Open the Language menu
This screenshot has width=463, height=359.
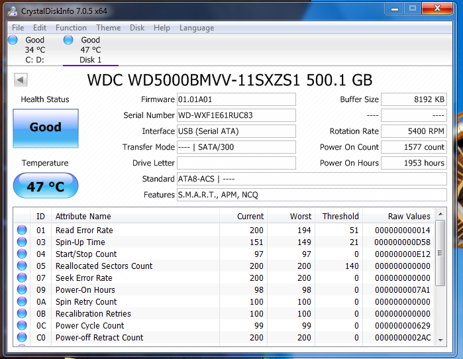pos(197,28)
